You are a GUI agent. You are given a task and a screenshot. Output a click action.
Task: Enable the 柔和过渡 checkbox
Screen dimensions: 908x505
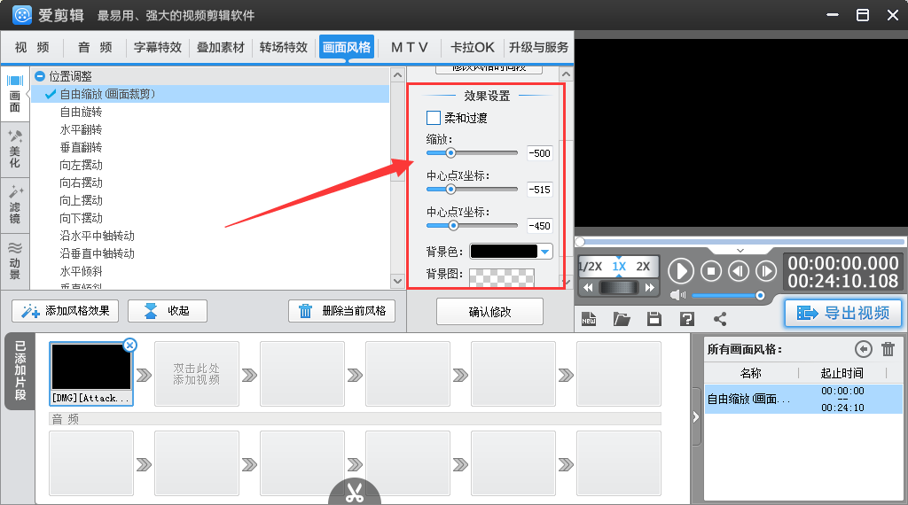[434, 118]
